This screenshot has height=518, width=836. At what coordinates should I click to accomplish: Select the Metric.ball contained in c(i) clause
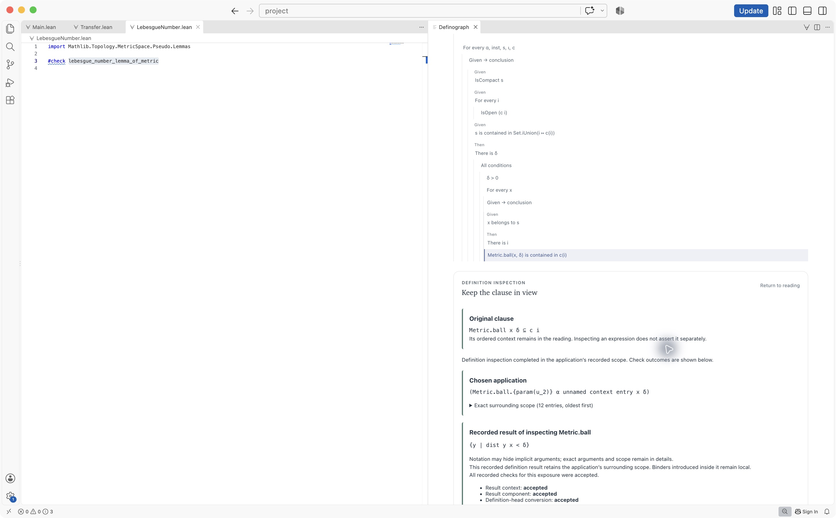pos(646,255)
